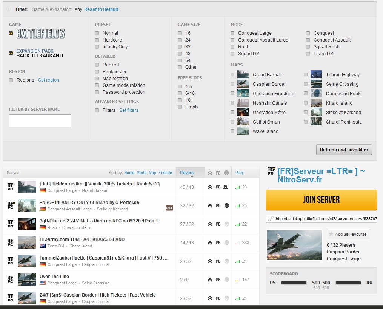Select 3gD-Clan.de Metro Rush server

pyautogui.click(x=131, y=224)
